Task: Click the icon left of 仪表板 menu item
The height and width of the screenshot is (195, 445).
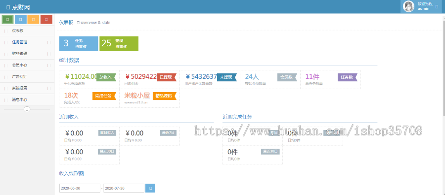Action: pos(6,31)
